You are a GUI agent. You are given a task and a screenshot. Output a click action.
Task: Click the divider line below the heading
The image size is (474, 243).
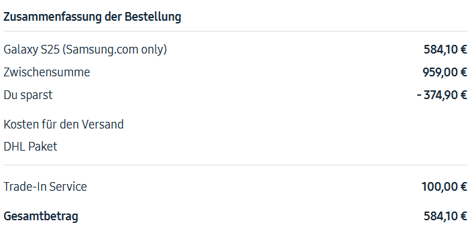pos(235,31)
